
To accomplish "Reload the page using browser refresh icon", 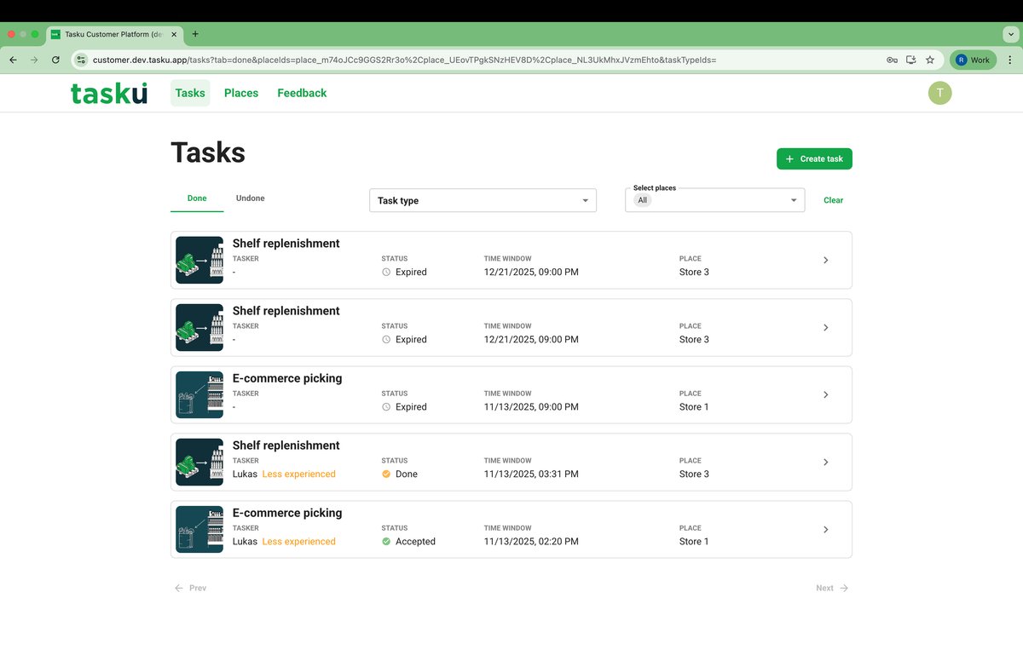I will pos(55,60).
